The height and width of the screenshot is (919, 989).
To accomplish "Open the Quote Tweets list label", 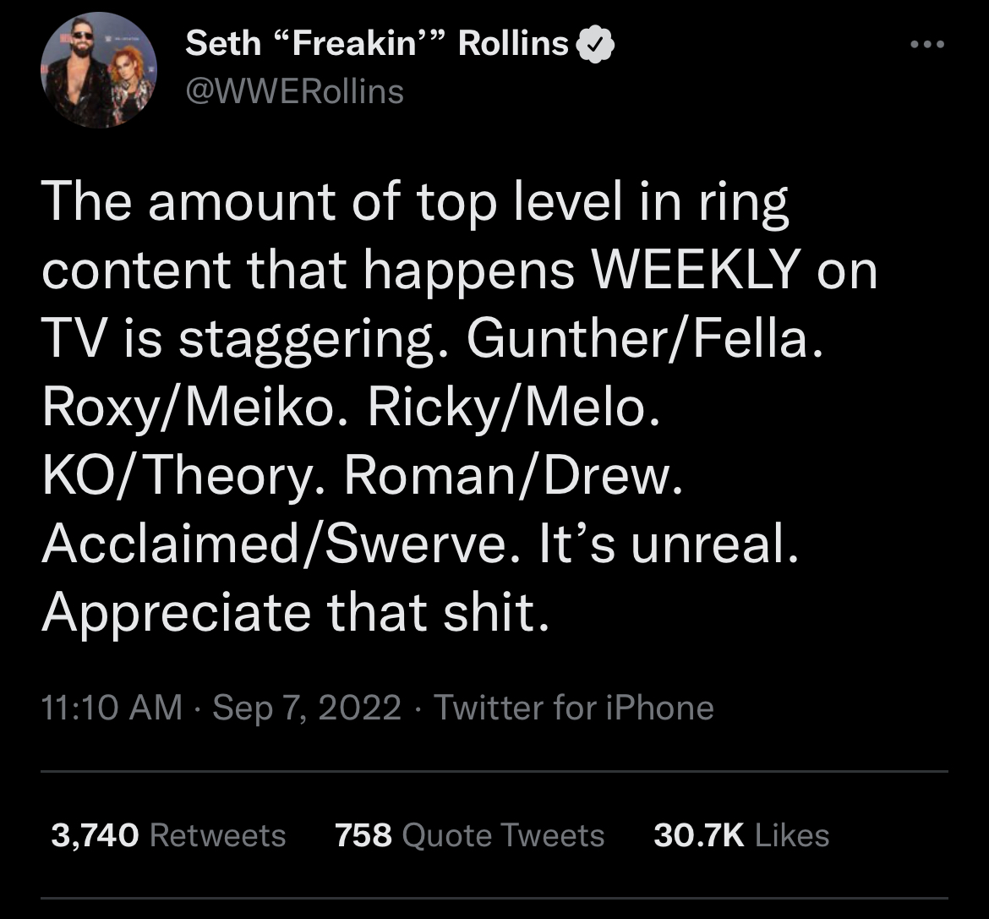I will click(503, 835).
